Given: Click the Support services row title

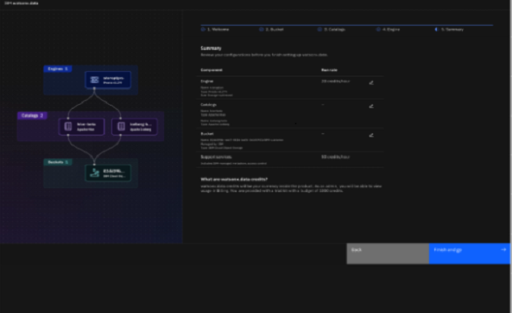Looking at the screenshot, I should [216, 156].
